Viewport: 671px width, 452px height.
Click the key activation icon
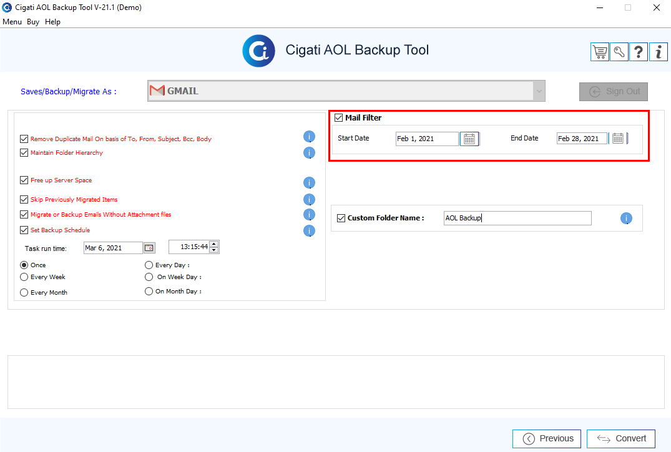click(619, 52)
